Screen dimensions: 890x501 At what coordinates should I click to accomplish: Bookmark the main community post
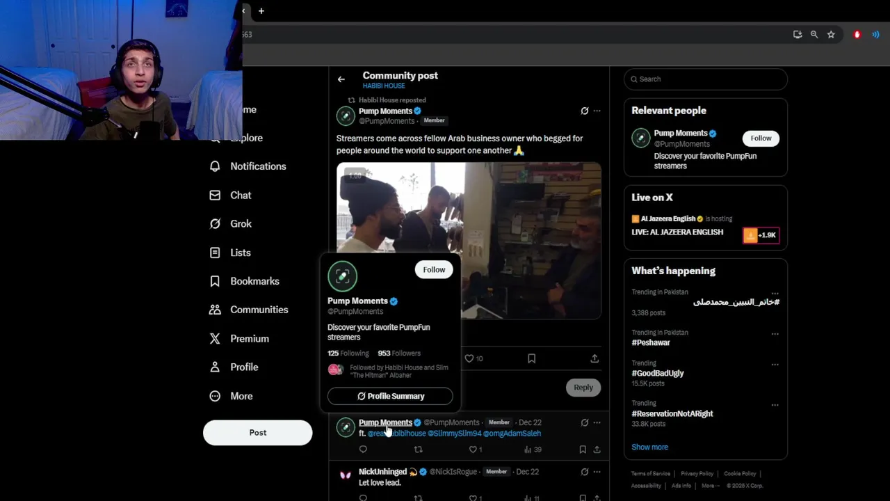[x=531, y=358]
